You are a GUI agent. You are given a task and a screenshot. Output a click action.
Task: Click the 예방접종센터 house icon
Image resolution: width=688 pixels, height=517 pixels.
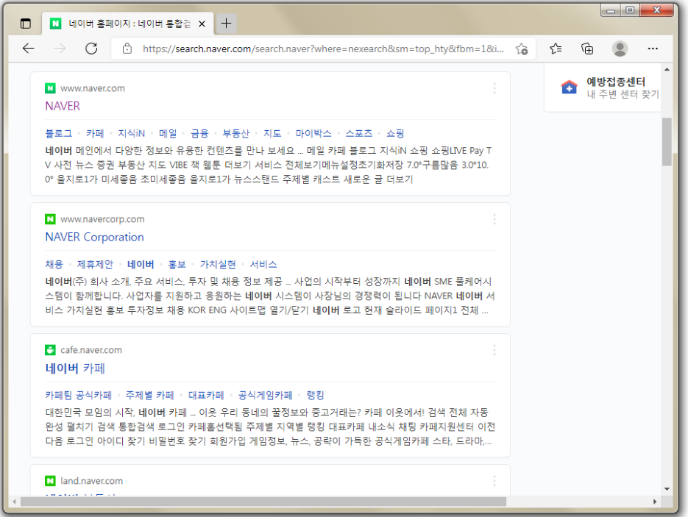(x=569, y=87)
